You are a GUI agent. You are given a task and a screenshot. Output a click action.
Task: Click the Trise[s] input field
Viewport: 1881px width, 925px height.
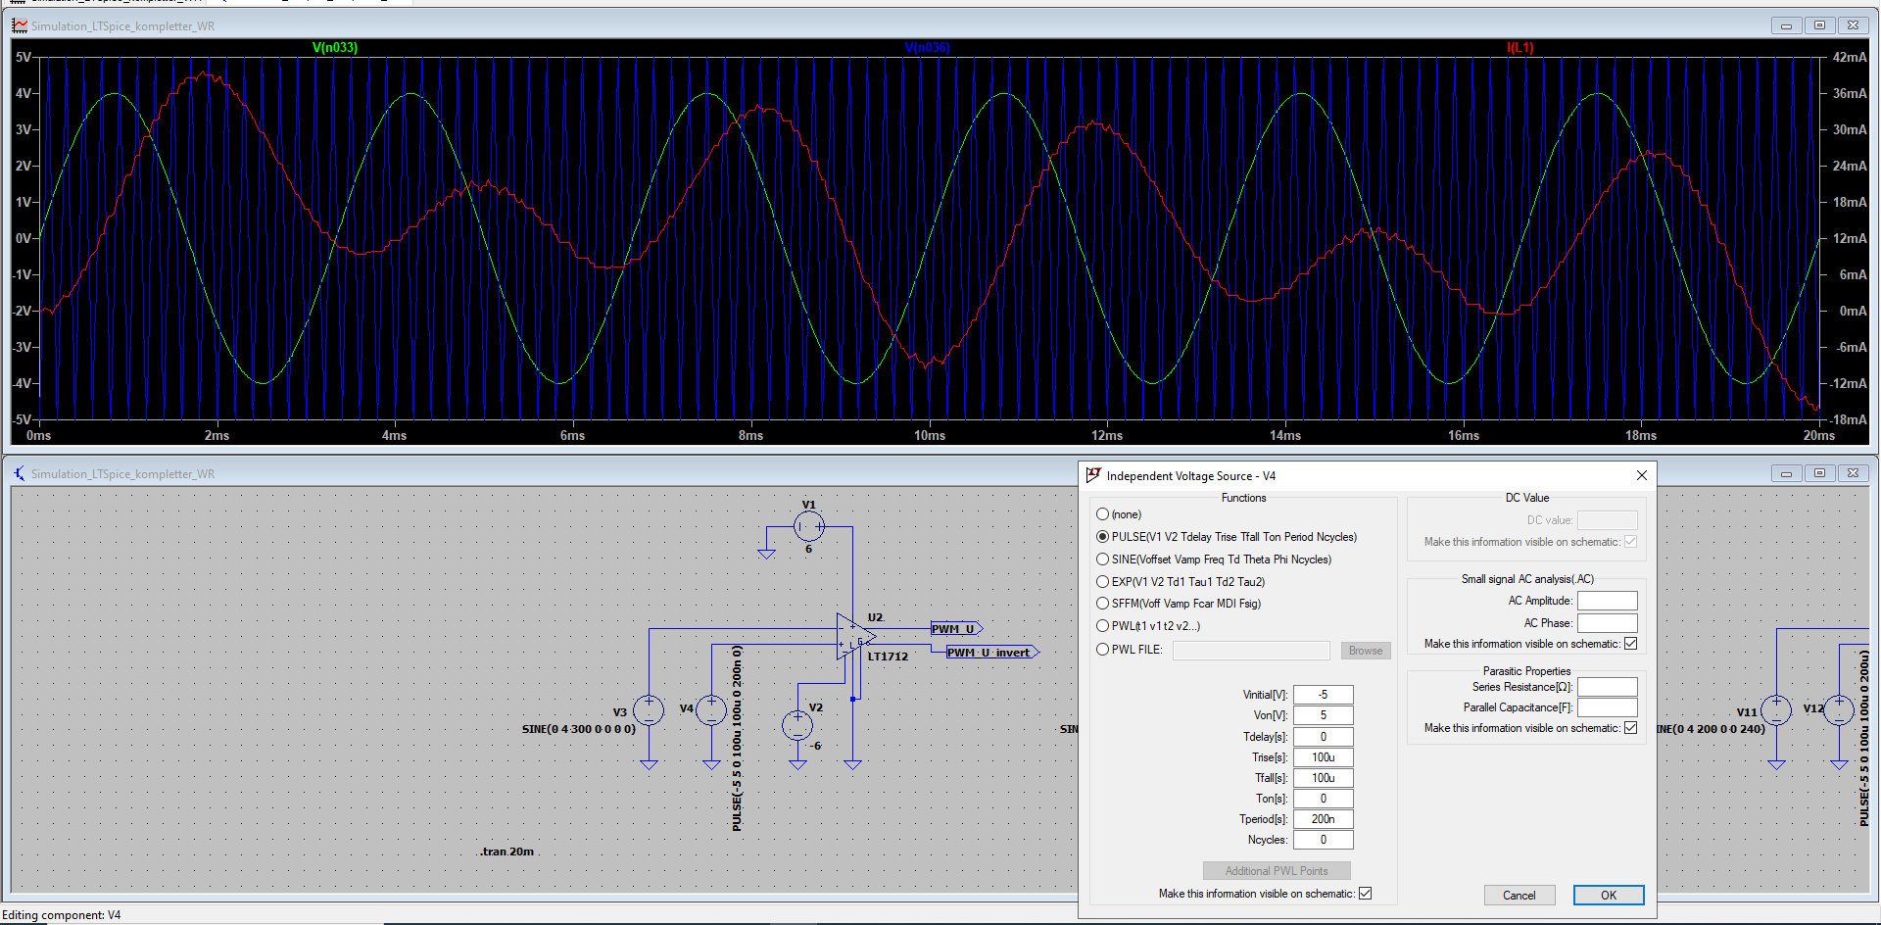point(1323,757)
